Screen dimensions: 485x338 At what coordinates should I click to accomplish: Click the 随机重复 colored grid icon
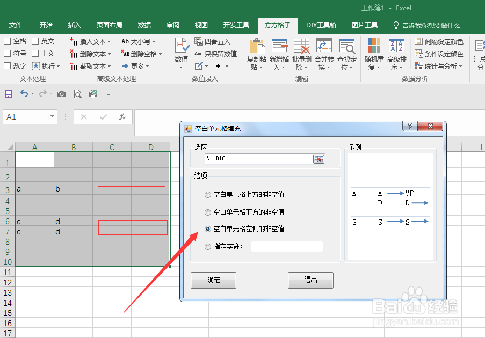(x=374, y=46)
